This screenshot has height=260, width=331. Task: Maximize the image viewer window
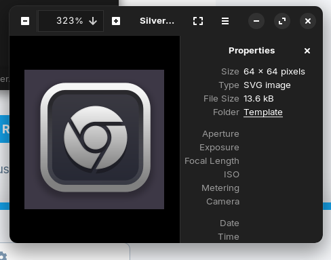(x=282, y=21)
